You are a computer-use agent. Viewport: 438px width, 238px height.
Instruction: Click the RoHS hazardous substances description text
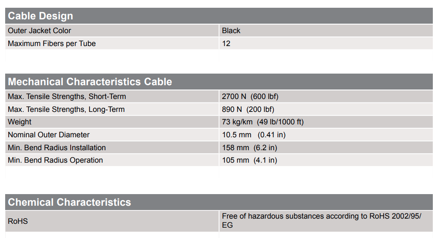tap(321, 220)
